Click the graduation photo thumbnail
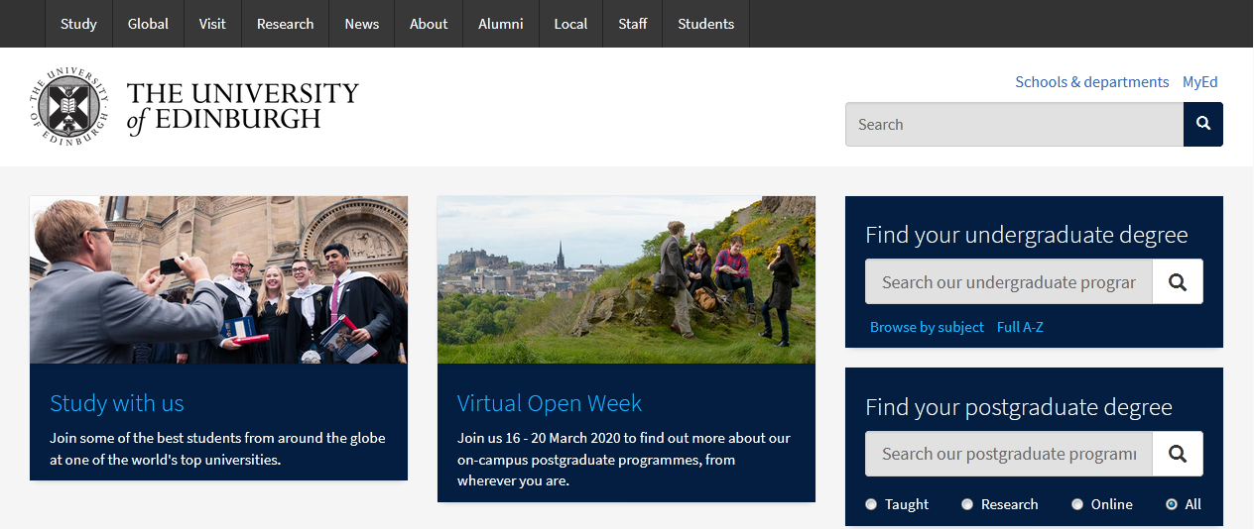Screen dimensions: 1254x529 pos(218,279)
